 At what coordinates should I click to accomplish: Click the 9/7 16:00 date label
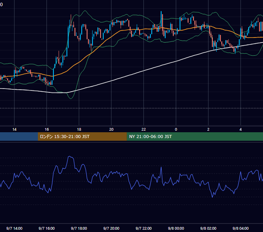tap(47, 228)
